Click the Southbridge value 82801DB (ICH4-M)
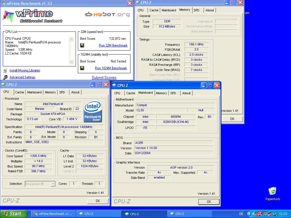 (176, 122)
